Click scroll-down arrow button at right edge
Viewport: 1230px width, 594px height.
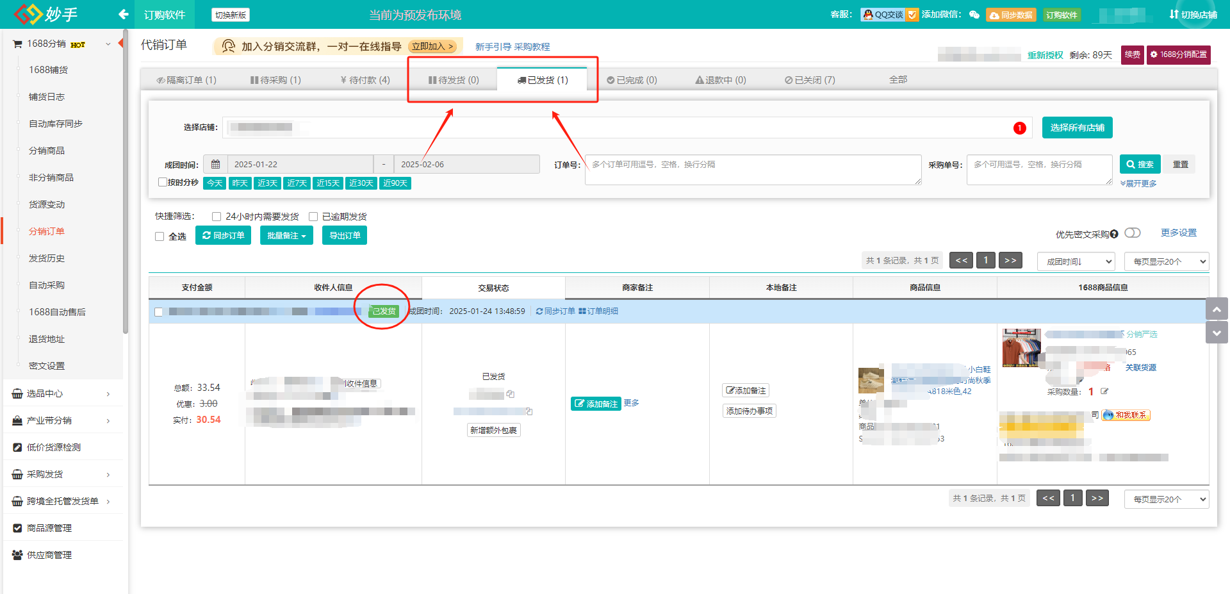click(1217, 333)
